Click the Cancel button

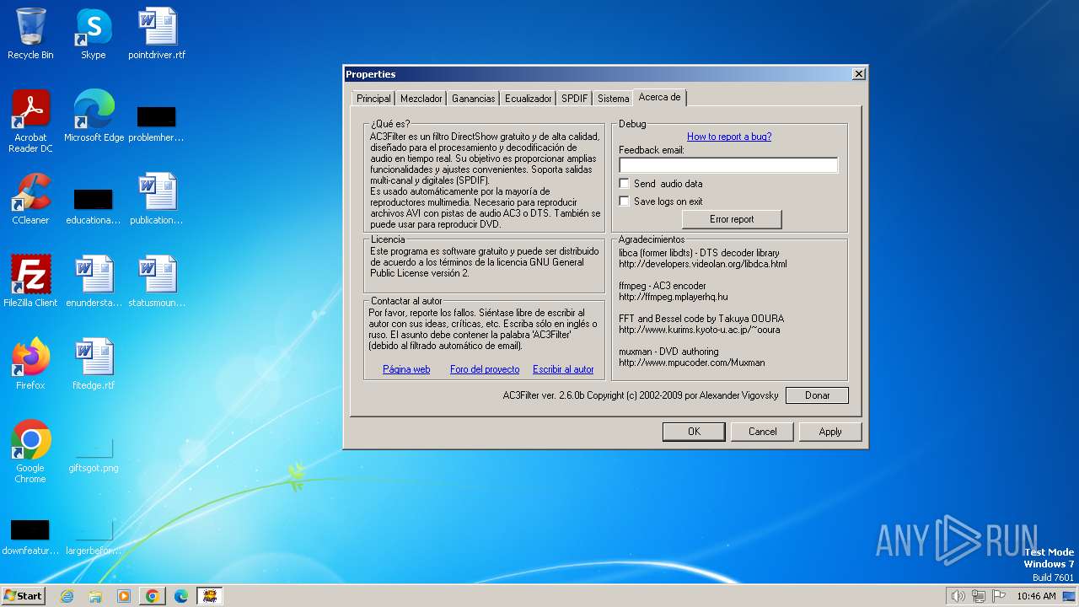[x=763, y=432]
